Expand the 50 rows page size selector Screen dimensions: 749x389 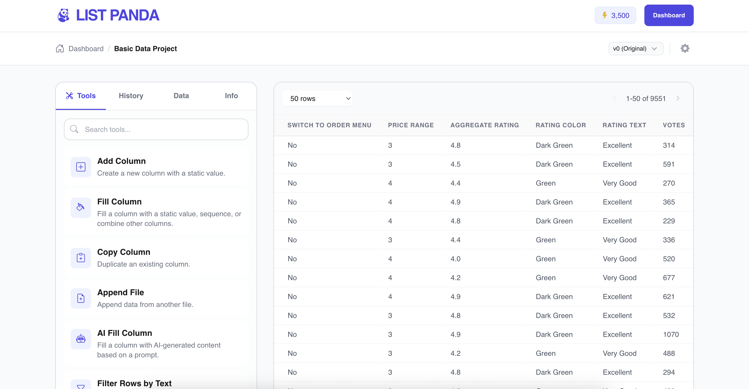pyautogui.click(x=317, y=99)
